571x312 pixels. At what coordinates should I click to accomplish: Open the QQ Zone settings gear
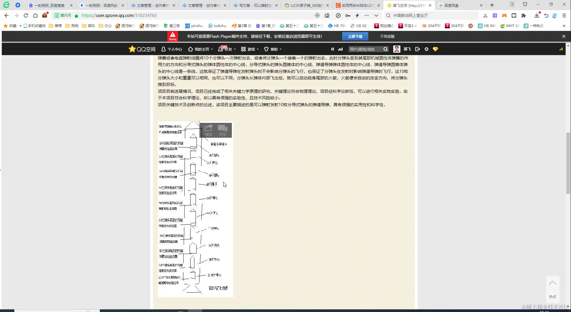(x=427, y=49)
